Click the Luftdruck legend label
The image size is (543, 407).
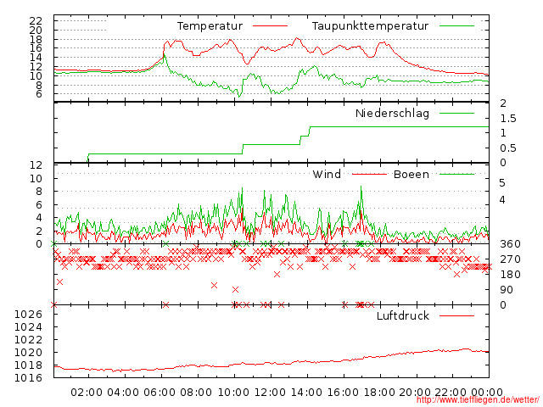coord(403,315)
